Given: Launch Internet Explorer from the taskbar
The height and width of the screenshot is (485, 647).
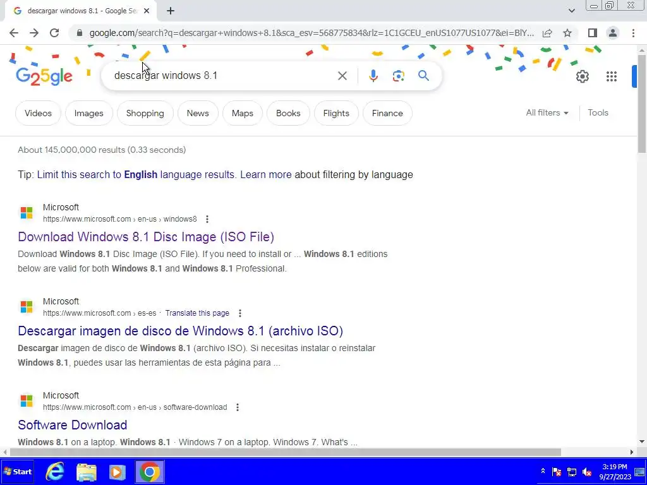Looking at the screenshot, I should 55,472.
